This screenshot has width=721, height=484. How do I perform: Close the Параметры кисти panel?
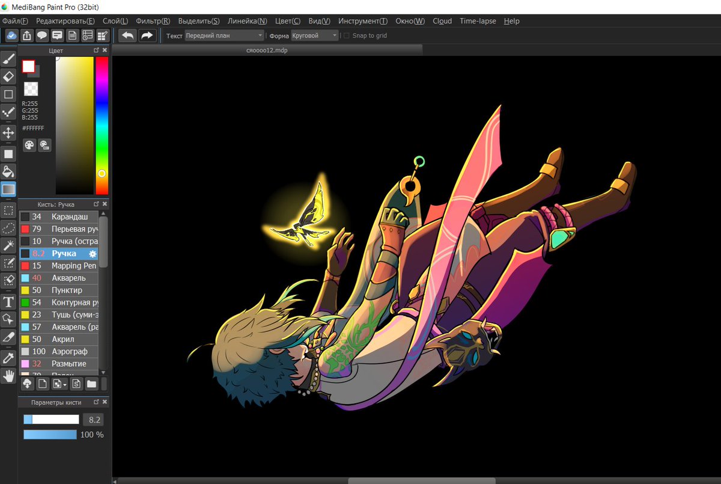click(105, 402)
